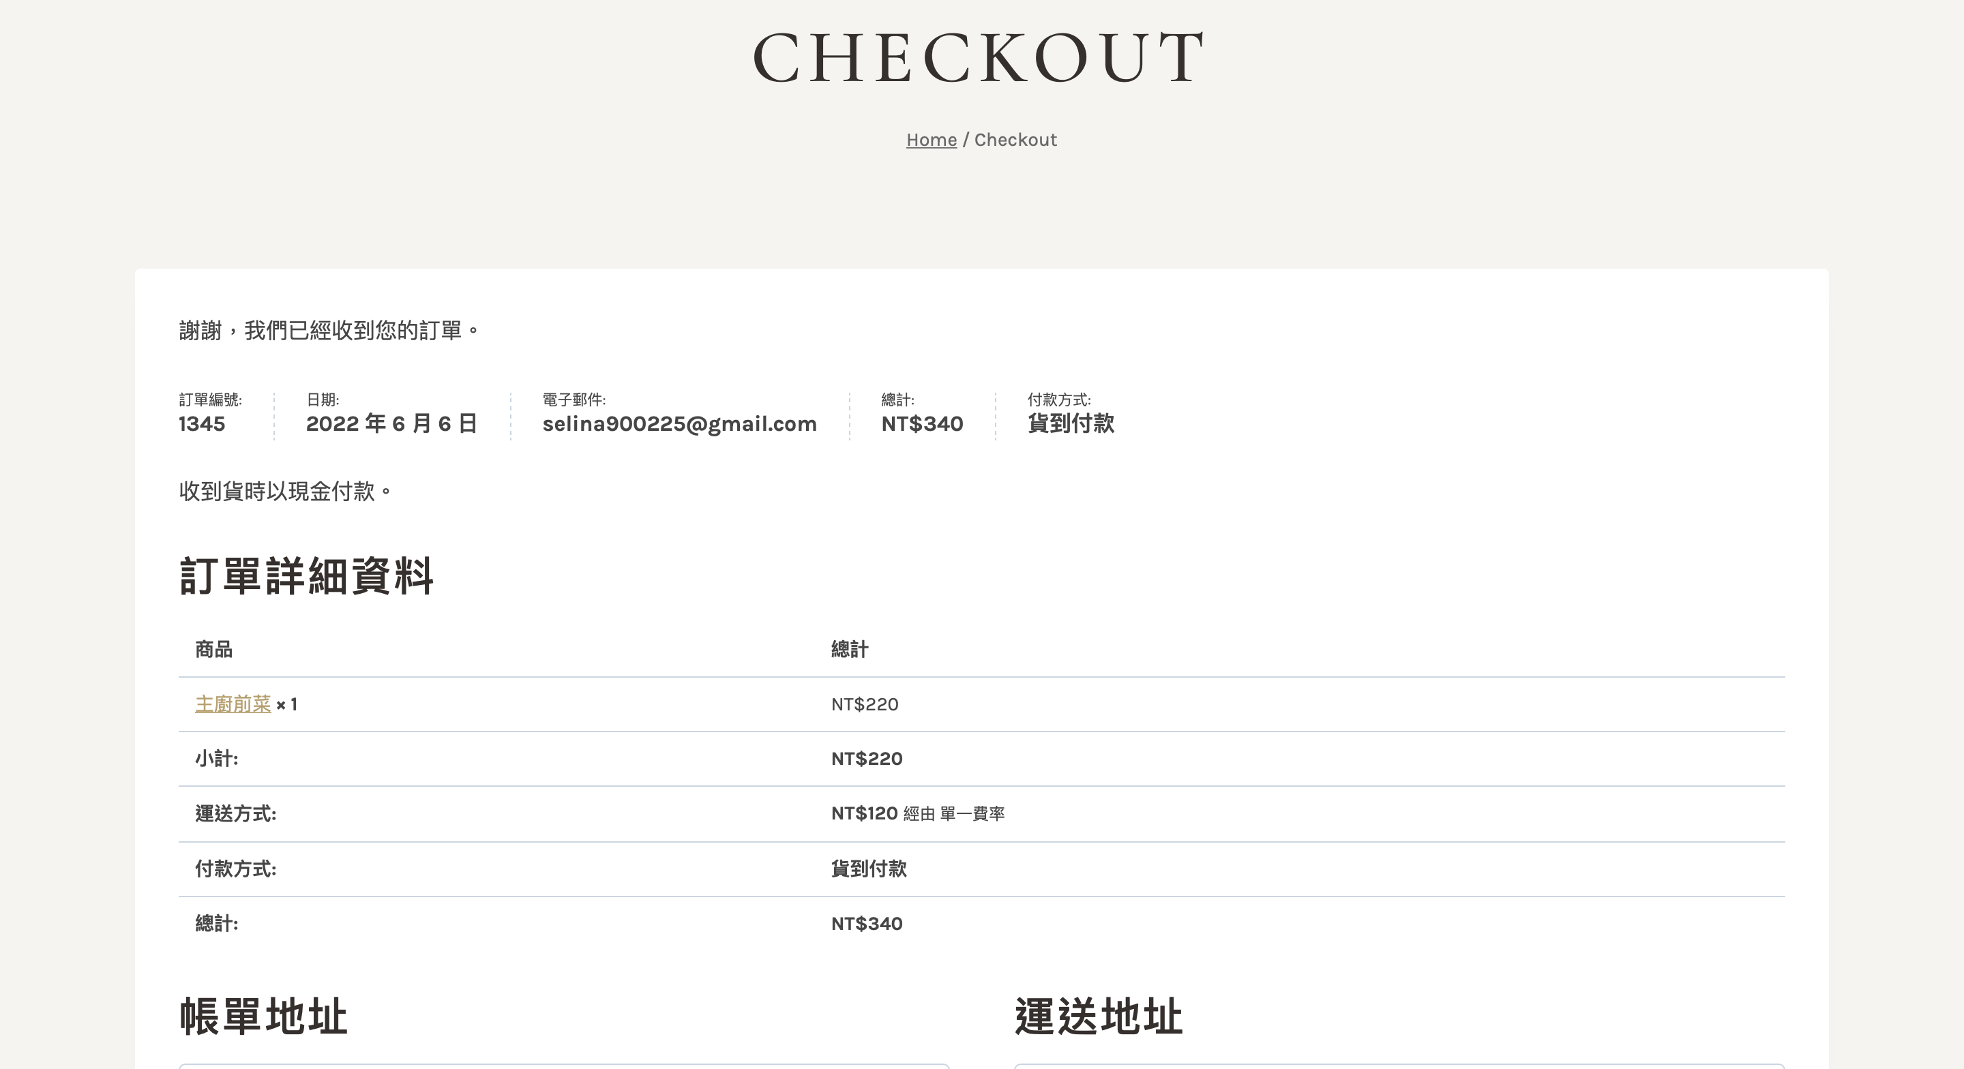1964x1069 pixels.
Task: Click the 小計 subtotal row label
Action: [217, 759]
